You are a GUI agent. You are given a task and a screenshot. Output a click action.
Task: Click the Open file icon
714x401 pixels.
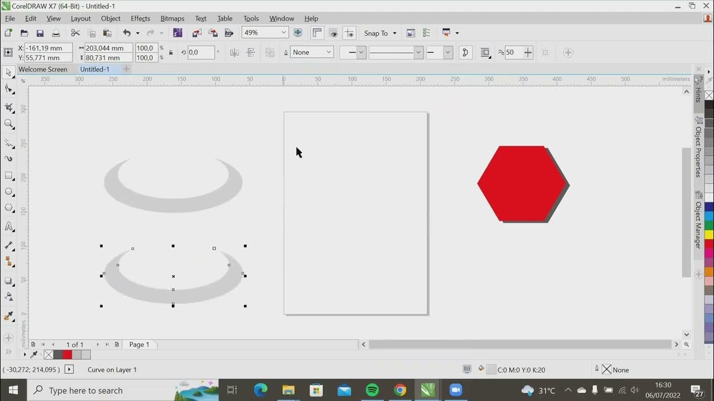click(24, 33)
